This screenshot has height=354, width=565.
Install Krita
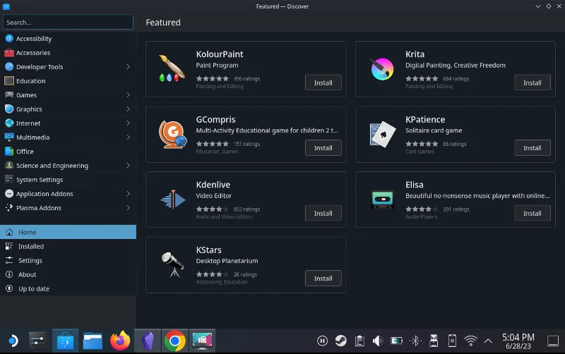533,83
